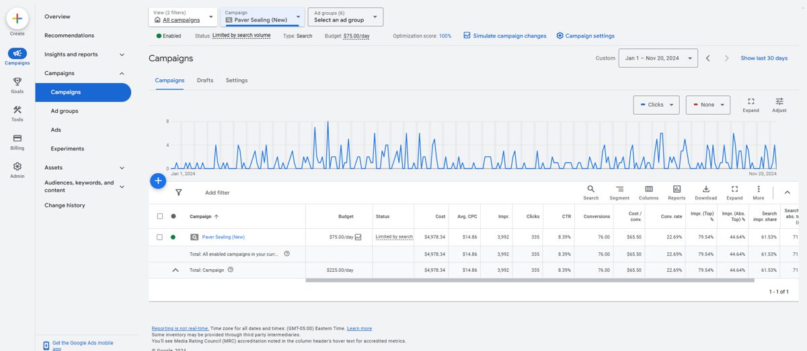
Task: Open the Tools wrench icon
Action: [17, 110]
